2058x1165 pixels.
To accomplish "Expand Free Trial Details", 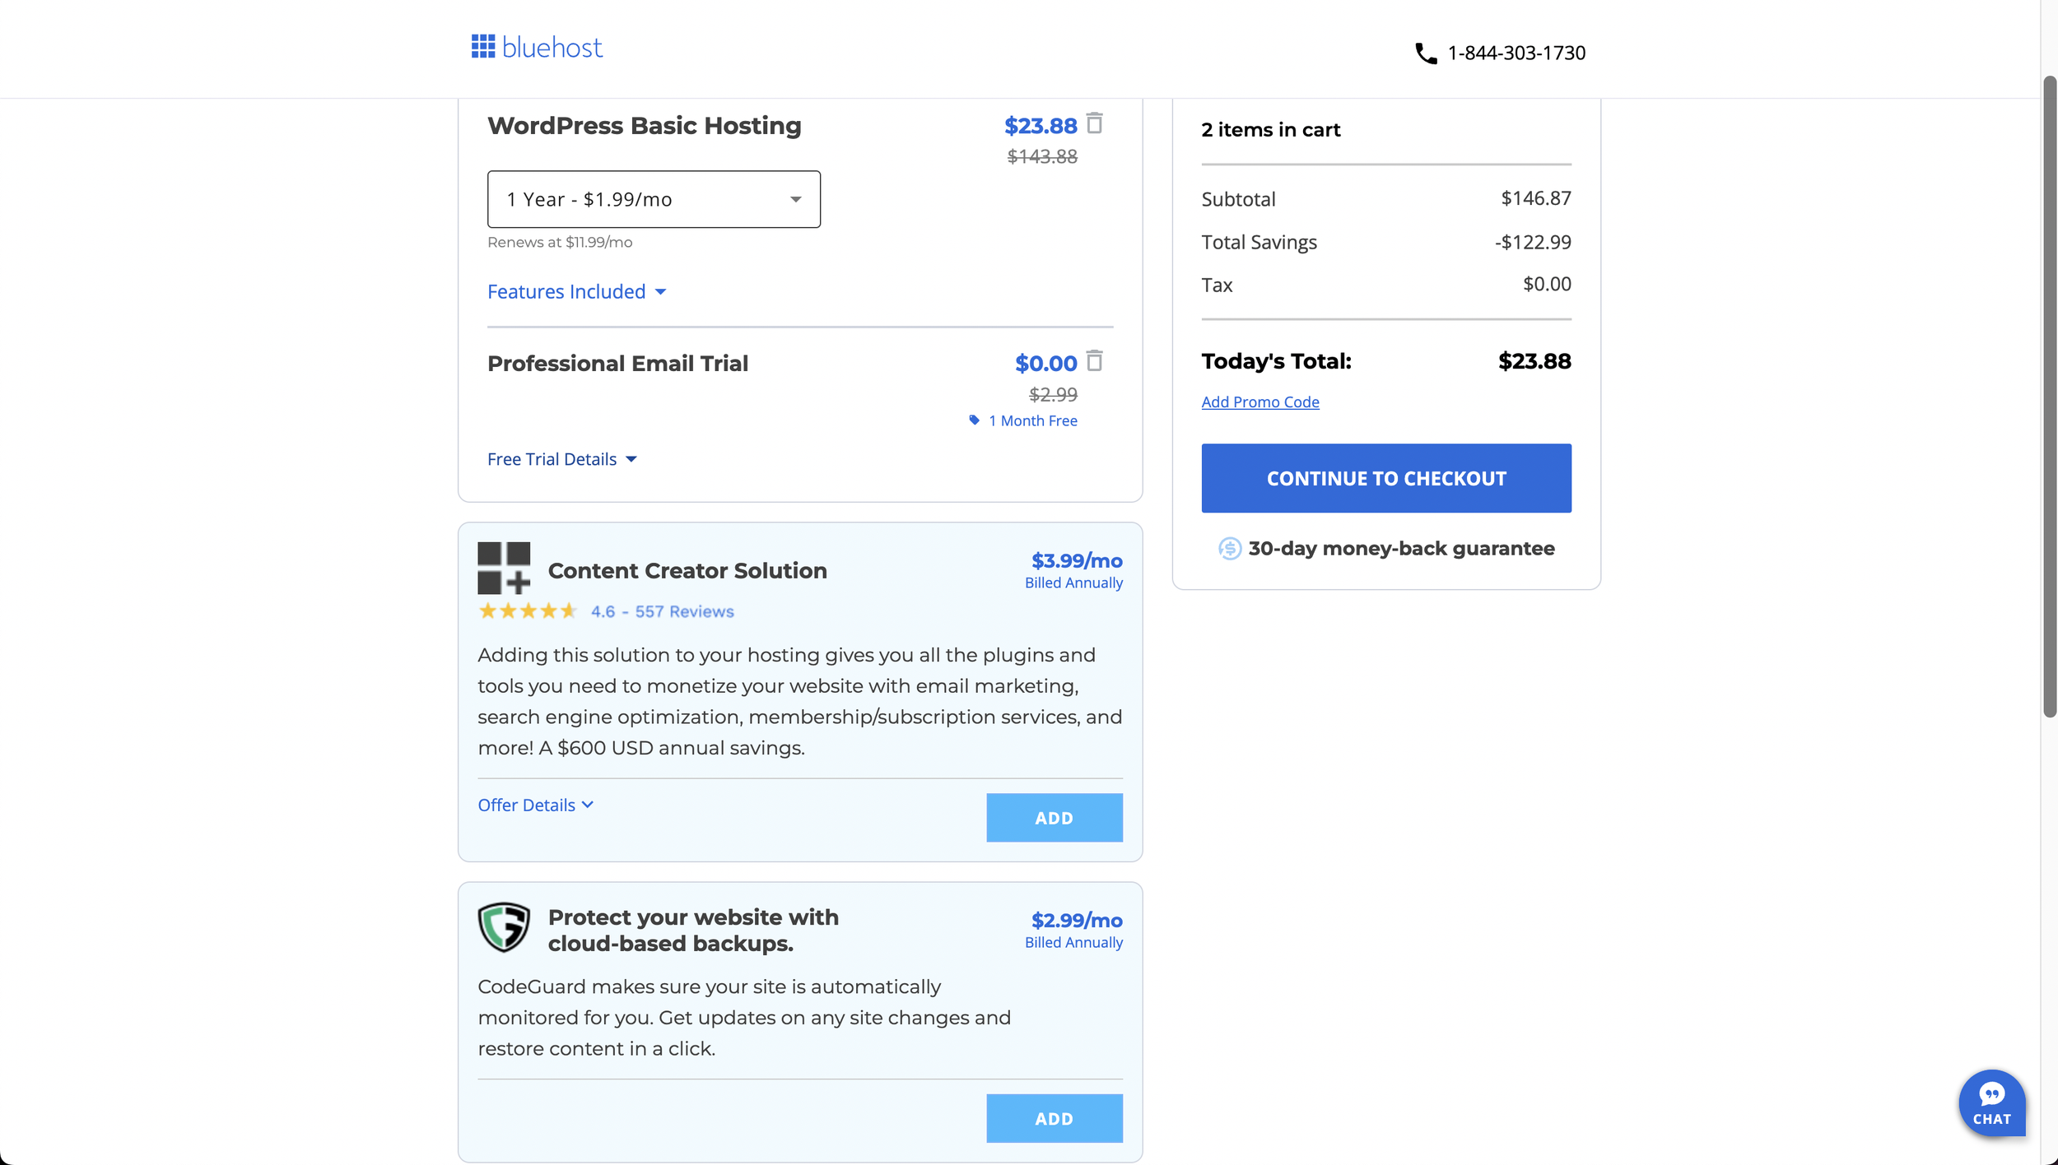I will point(562,459).
